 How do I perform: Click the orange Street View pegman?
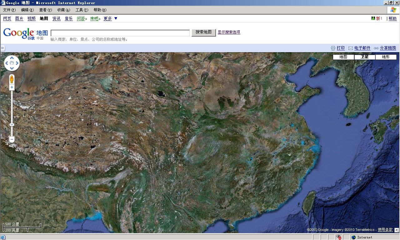coord(12,79)
